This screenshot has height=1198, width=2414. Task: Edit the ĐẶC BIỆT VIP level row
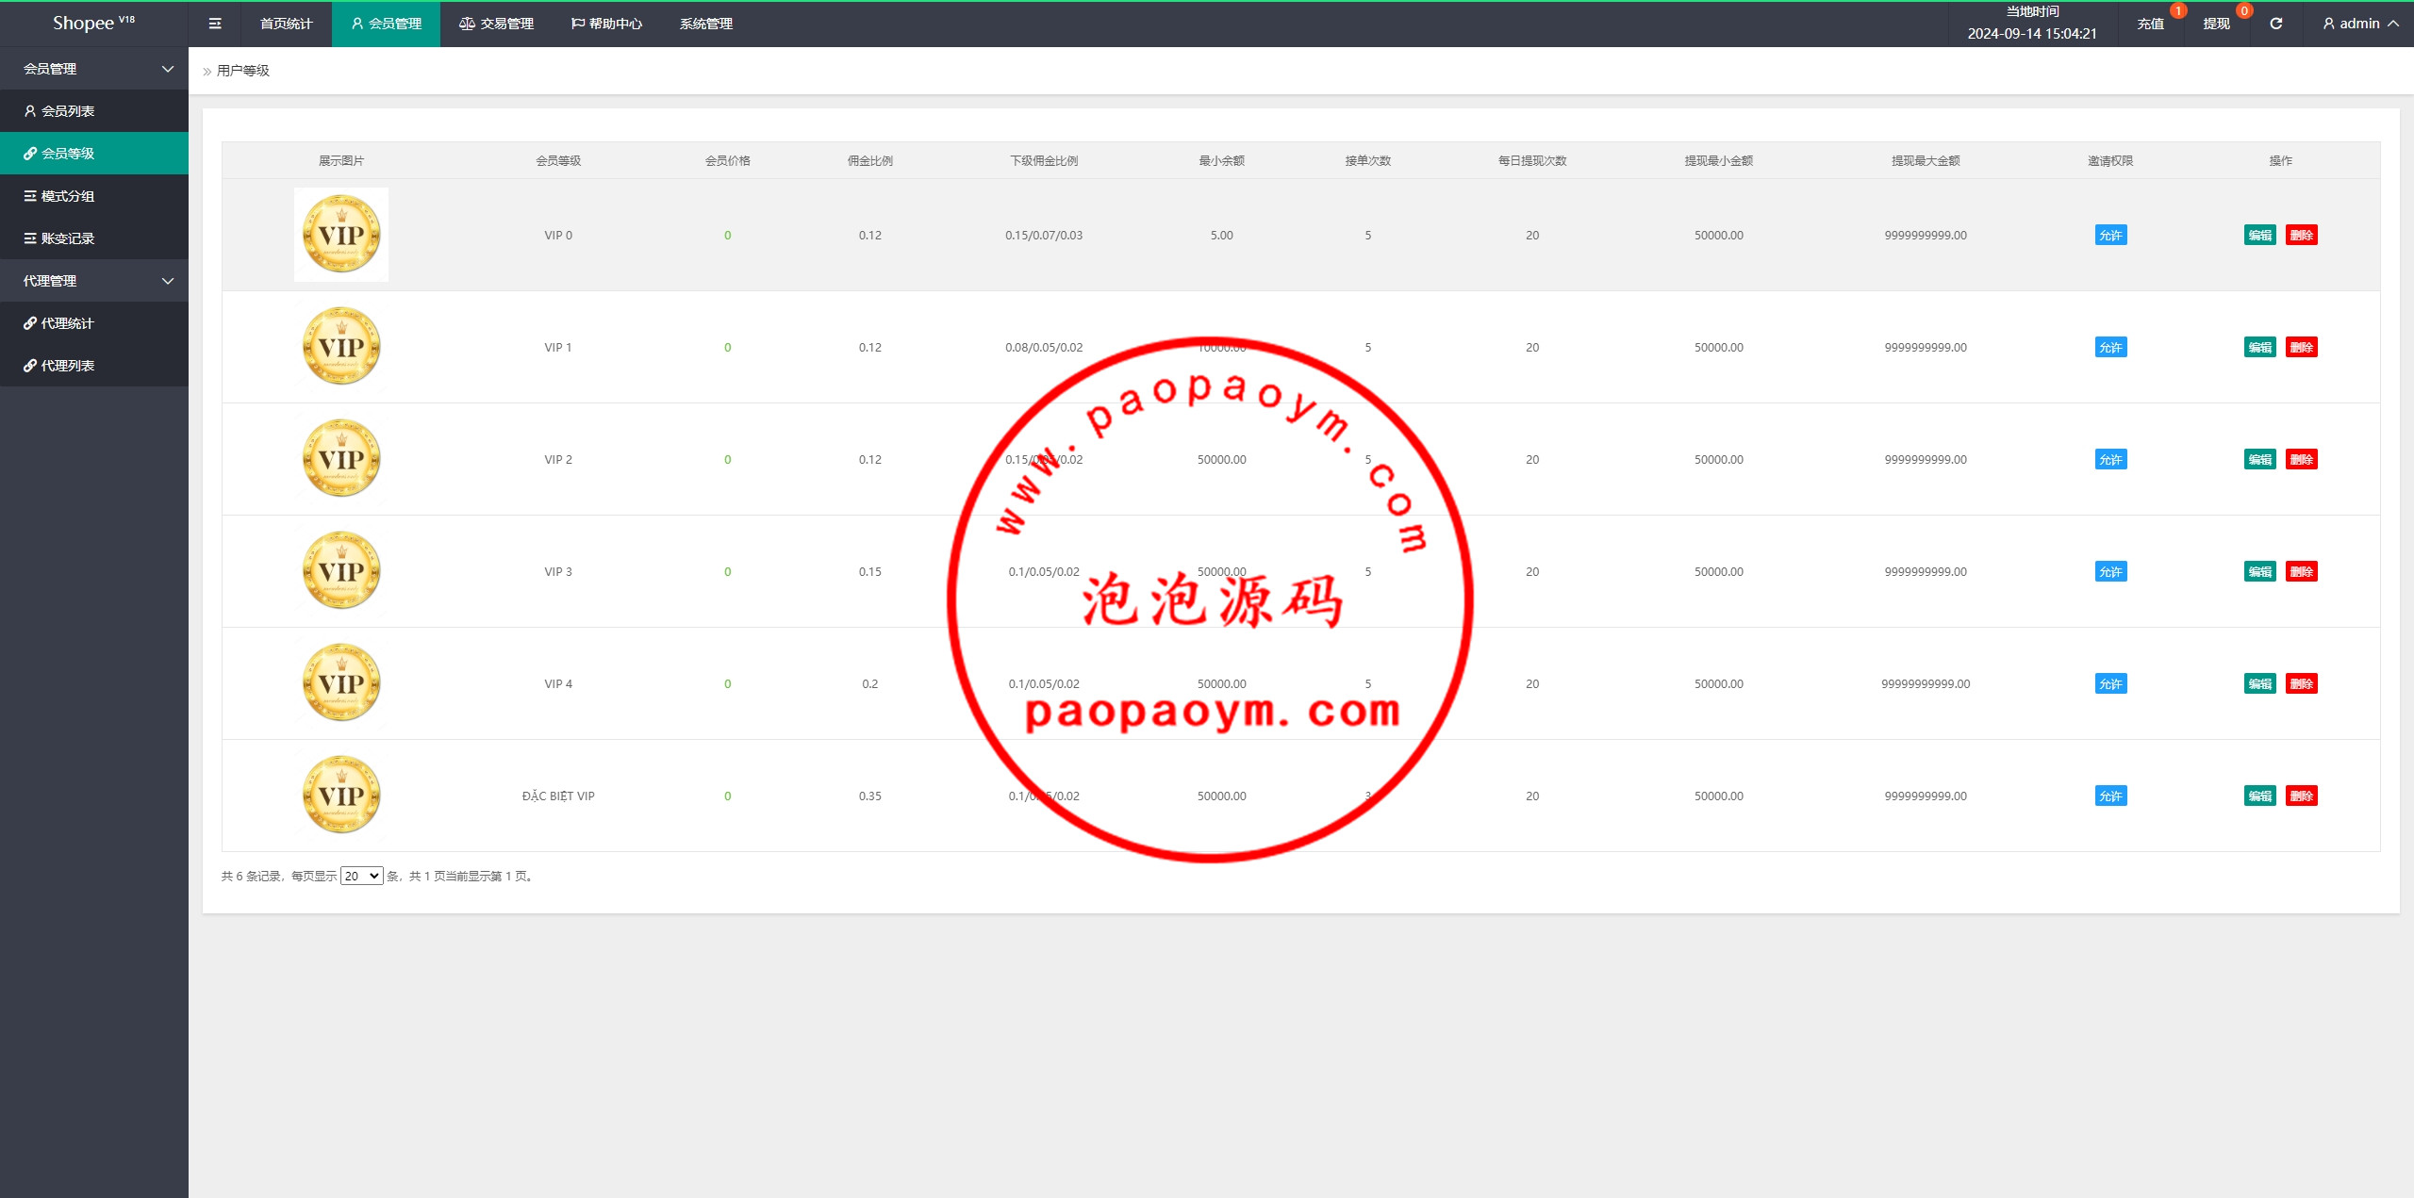(x=2260, y=796)
